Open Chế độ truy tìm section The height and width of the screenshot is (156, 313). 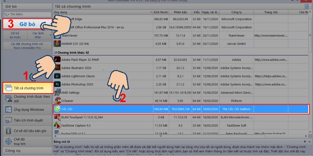[27, 142]
